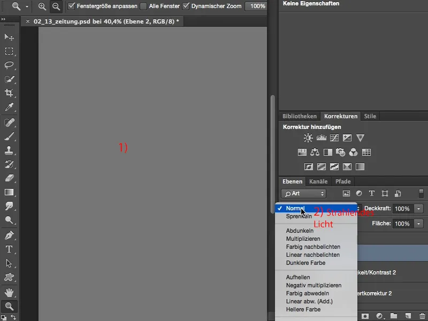This screenshot has width=428, height=321.
Task: Add Selective Color adjustment icon
Action: pyautogui.click(x=347, y=166)
